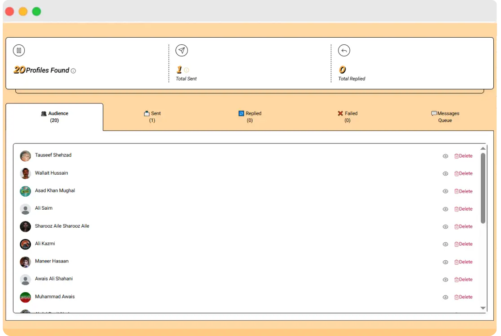Click Sharooz Aile's profile picture

pyautogui.click(x=25, y=227)
